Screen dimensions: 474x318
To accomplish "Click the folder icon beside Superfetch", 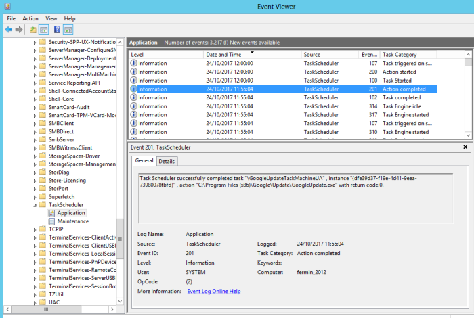I will click(43, 197).
